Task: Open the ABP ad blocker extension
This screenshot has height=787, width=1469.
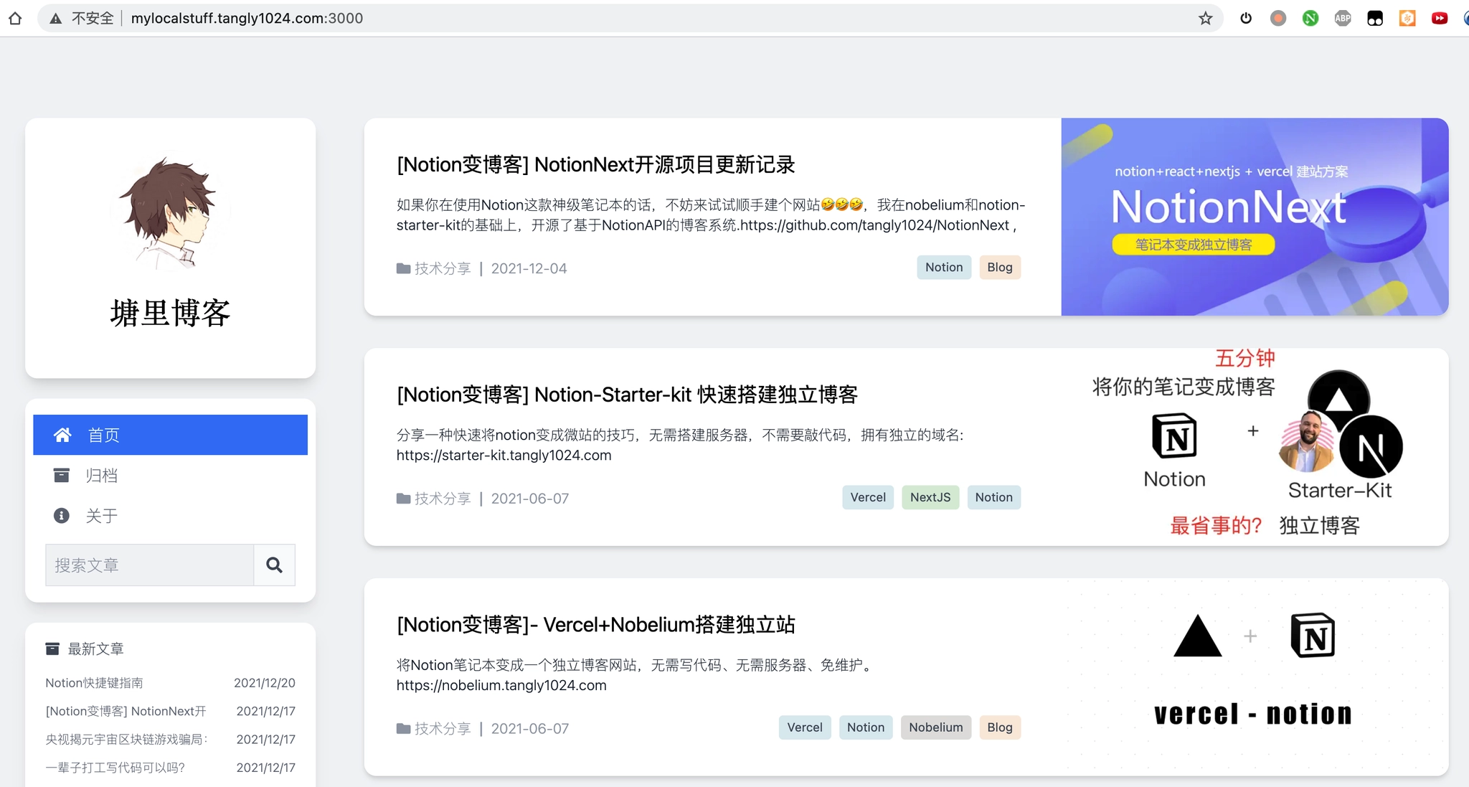Action: click(1343, 18)
